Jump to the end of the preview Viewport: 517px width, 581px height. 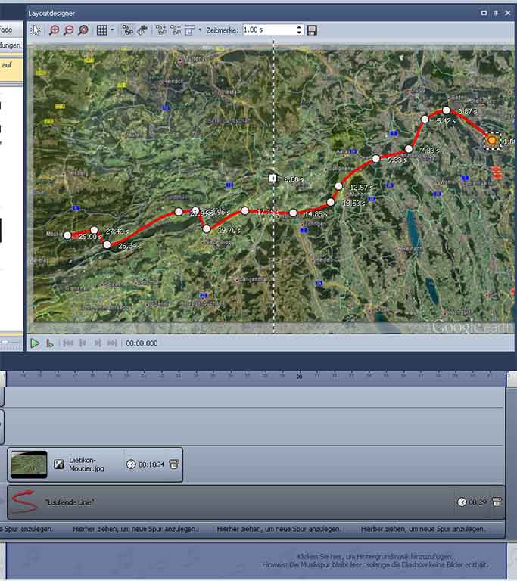coord(112,343)
